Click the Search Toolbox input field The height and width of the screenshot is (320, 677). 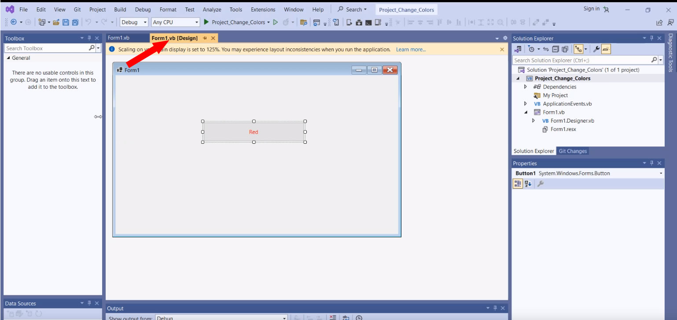(x=46, y=48)
